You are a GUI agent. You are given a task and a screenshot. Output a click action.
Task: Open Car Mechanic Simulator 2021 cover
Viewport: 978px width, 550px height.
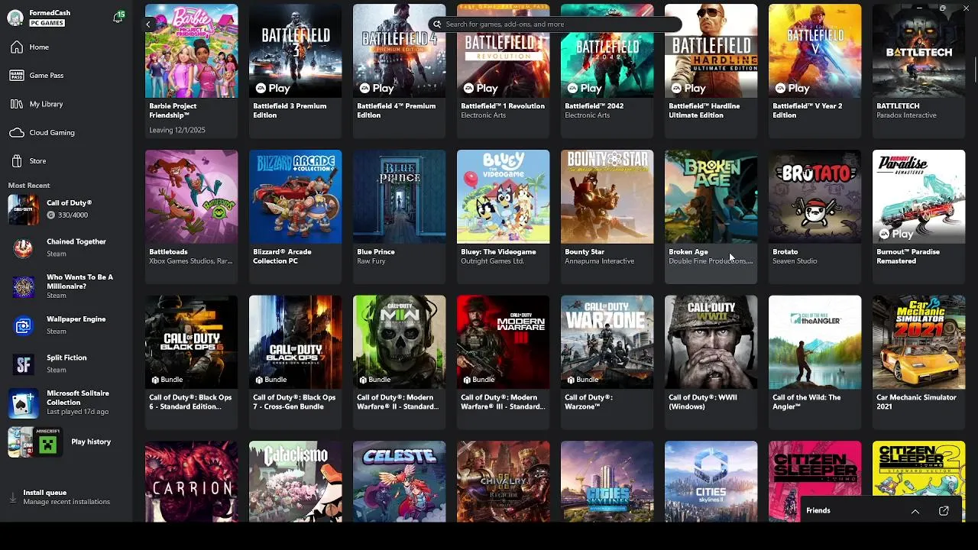tap(918, 342)
